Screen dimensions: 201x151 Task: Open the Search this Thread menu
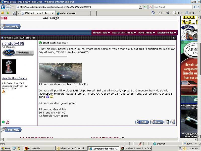124,33
